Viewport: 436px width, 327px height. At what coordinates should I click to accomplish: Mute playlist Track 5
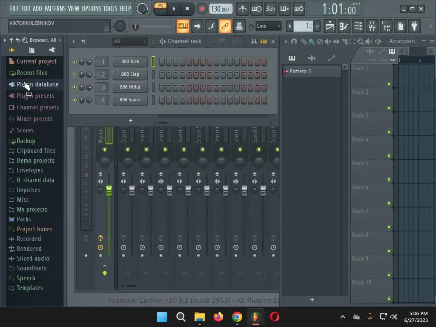point(389,180)
